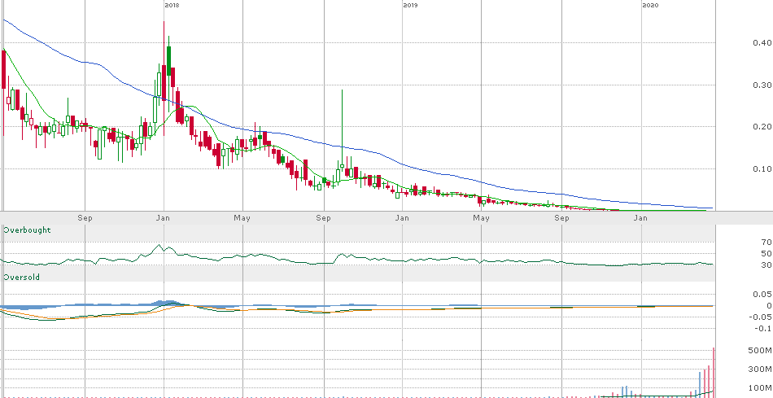The width and height of the screenshot is (773, 398).
Task: Click the Overbought label in RSI panel
Action: point(27,230)
